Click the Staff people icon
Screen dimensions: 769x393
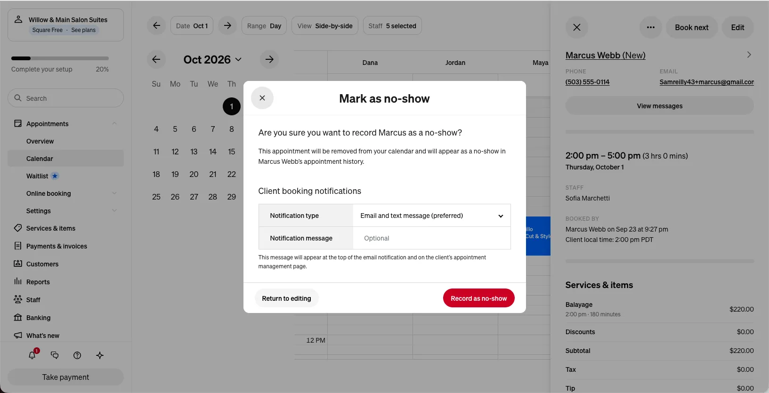click(18, 299)
